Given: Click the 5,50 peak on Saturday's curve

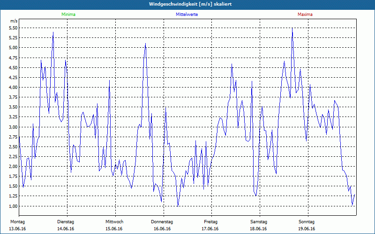Looking at the screenshot, I should pyautogui.click(x=292, y=28).
